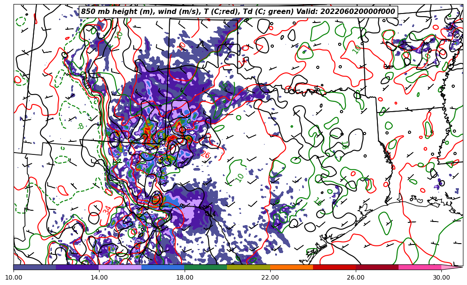Pick the light lavender 14–16 colorbar segment
This screenshot has height=285, width=467.
point(120,267)
